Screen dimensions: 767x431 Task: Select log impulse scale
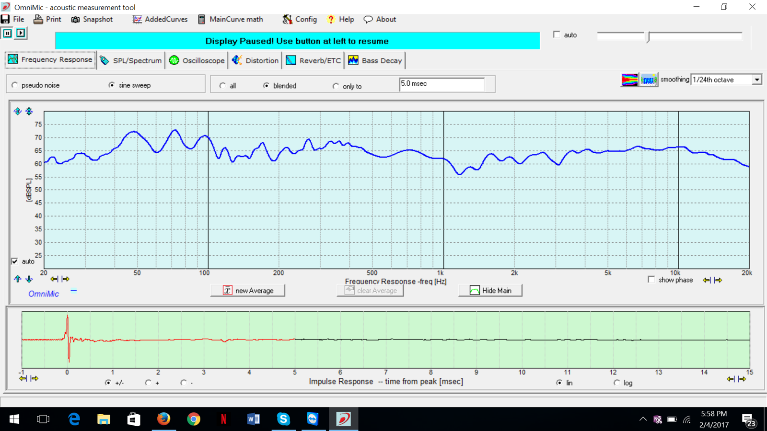point(616,383)
